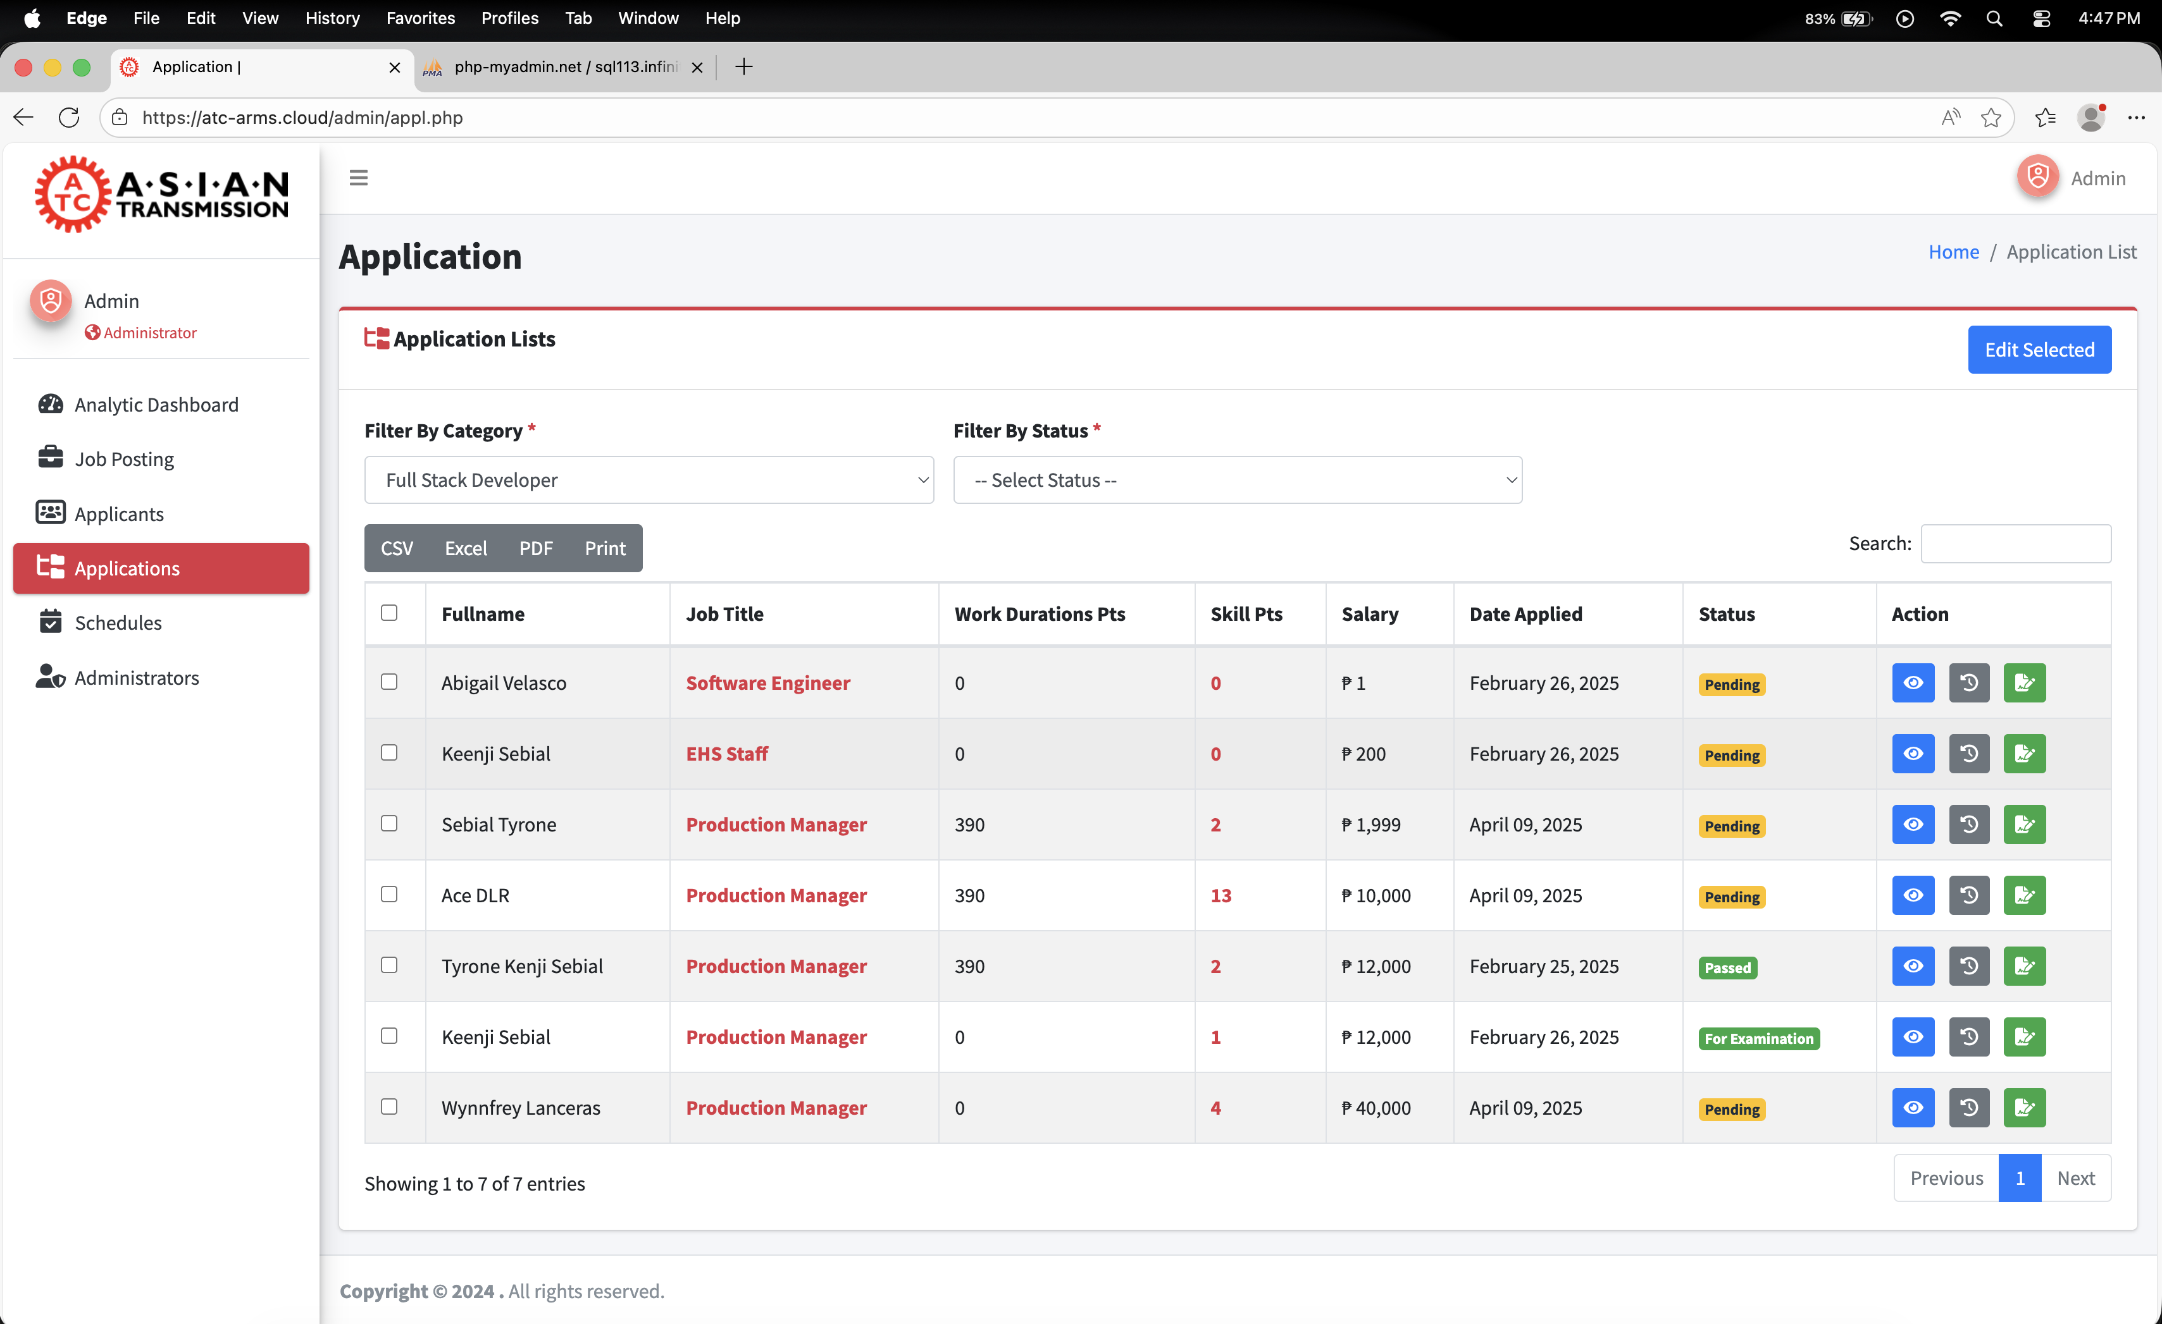
Task: Open the History menu in the menu bar
Action: (x=332, y=18)
